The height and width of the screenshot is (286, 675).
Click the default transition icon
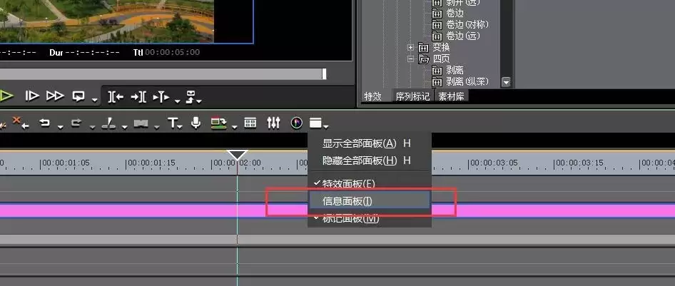coord(141,124)
